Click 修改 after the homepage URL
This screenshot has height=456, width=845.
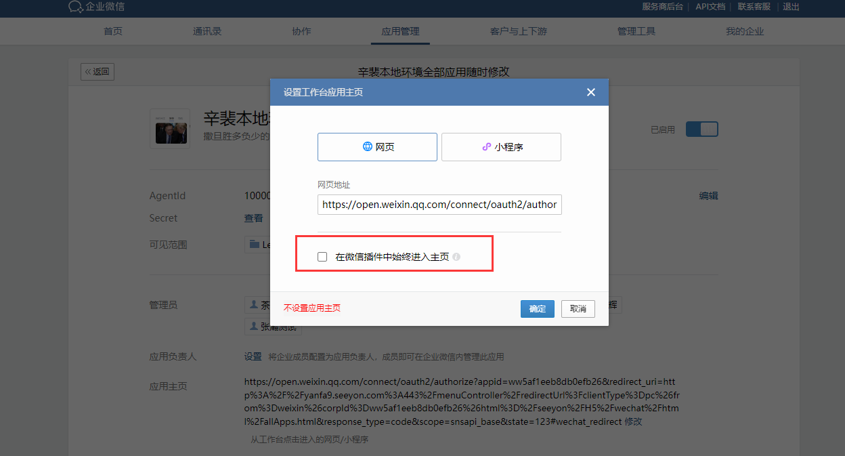(633, 421)
